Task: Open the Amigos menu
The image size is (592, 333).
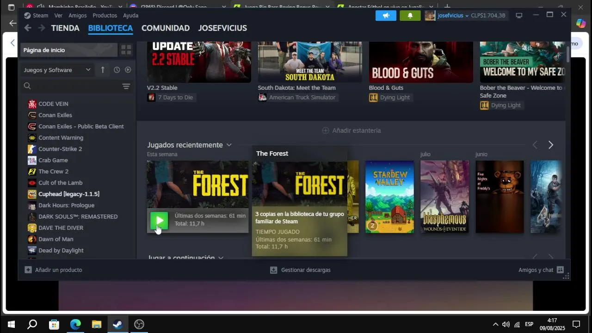Action: tap(78, 16)
